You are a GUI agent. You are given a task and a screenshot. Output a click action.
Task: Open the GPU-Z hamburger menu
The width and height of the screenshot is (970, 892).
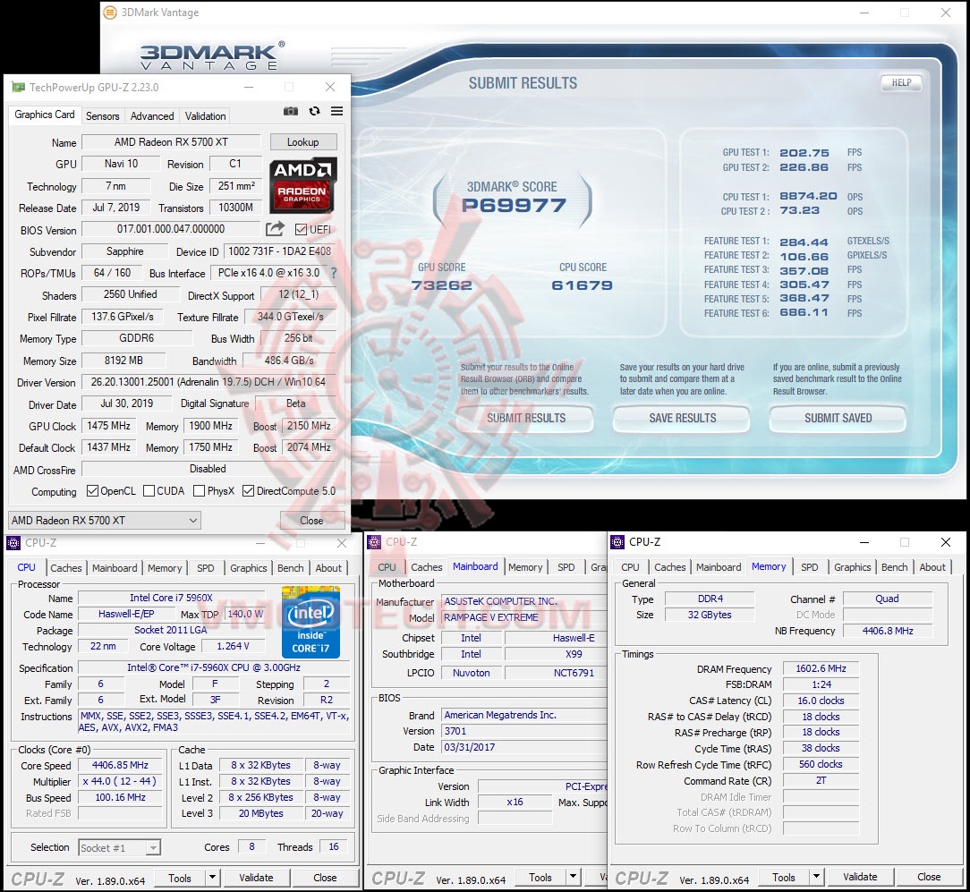click(x=336, y=111)
